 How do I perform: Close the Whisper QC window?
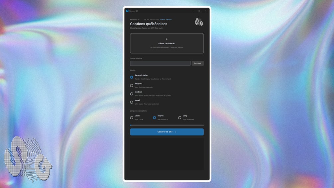[x=205, y=11]
